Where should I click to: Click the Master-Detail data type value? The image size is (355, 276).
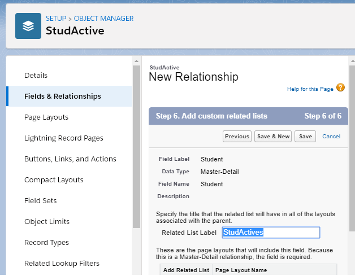pyautogui.click(x=219, y=172)
